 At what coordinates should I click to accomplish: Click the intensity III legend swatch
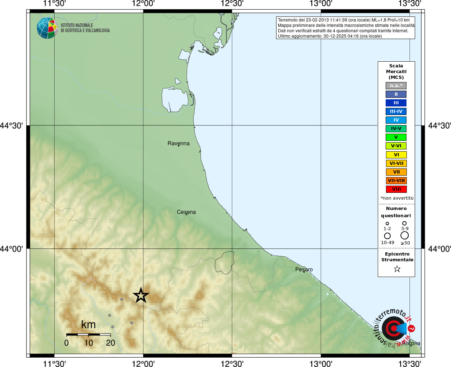point(396,103)
